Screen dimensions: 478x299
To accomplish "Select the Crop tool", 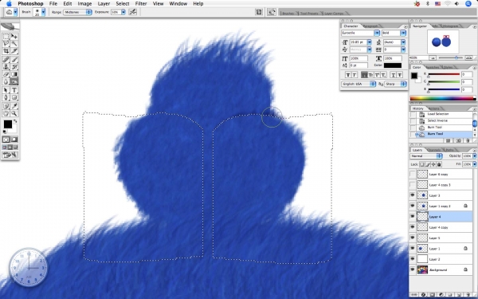I will coord(6,51).
